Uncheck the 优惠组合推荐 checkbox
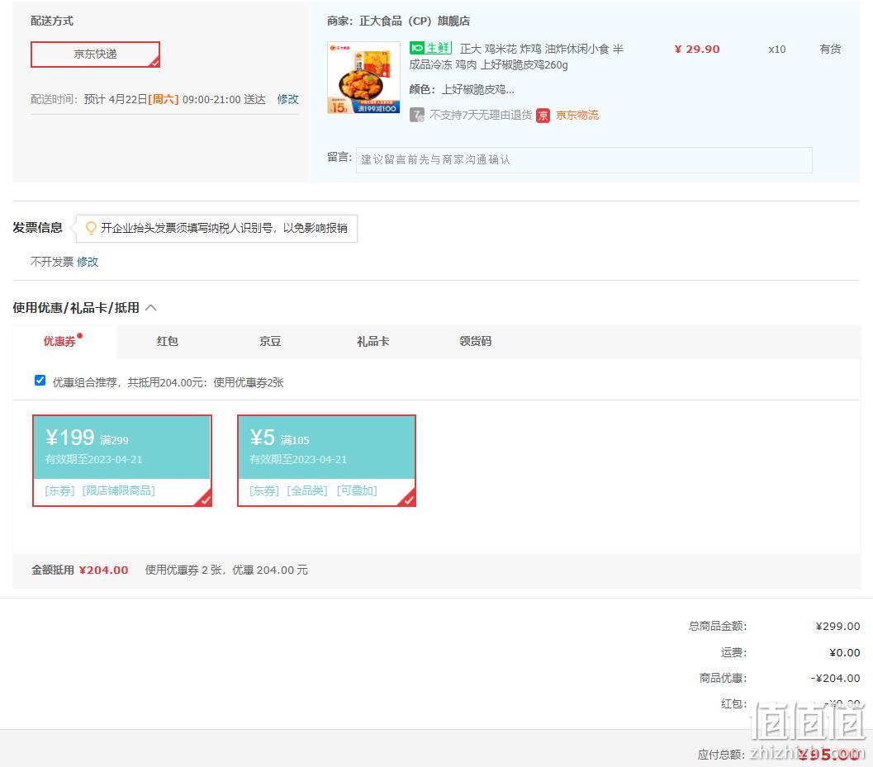 click(x=40, y=381)
